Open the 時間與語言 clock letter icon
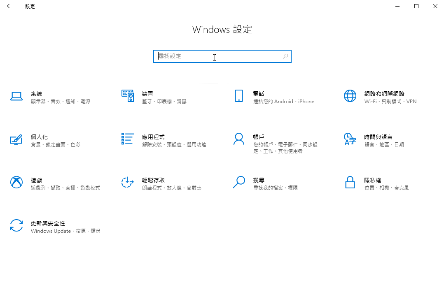The height and width of the screenshot is (285, 444). (x=350, y=139)
